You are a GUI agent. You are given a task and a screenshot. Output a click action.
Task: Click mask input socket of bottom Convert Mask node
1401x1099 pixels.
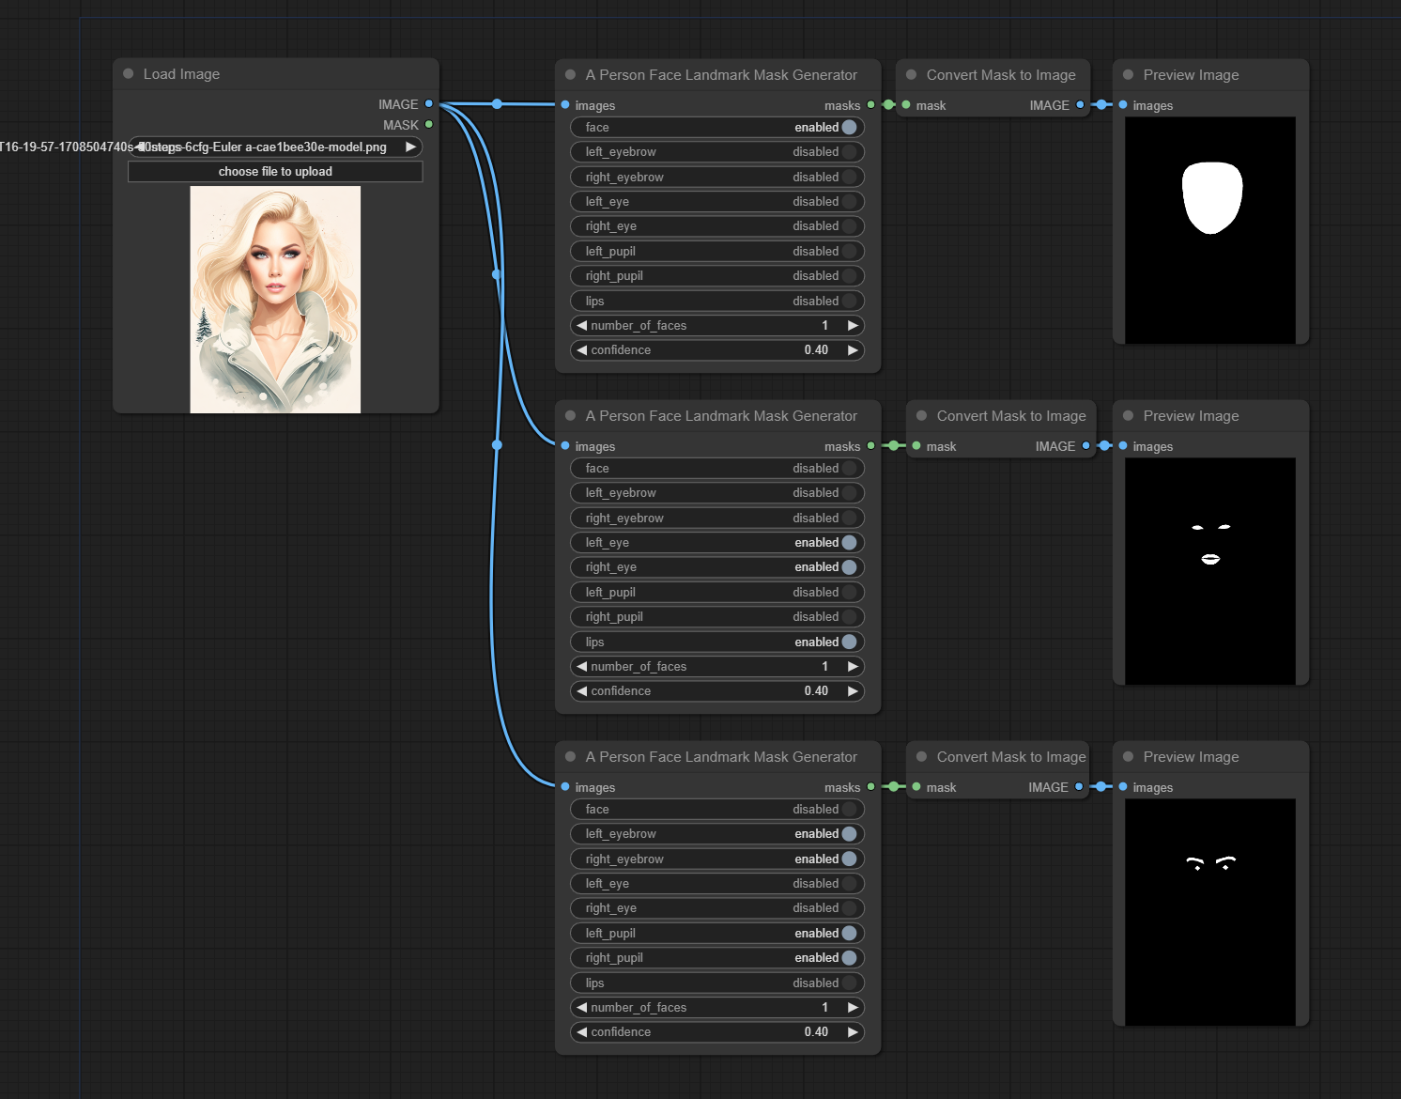[916, 787]
